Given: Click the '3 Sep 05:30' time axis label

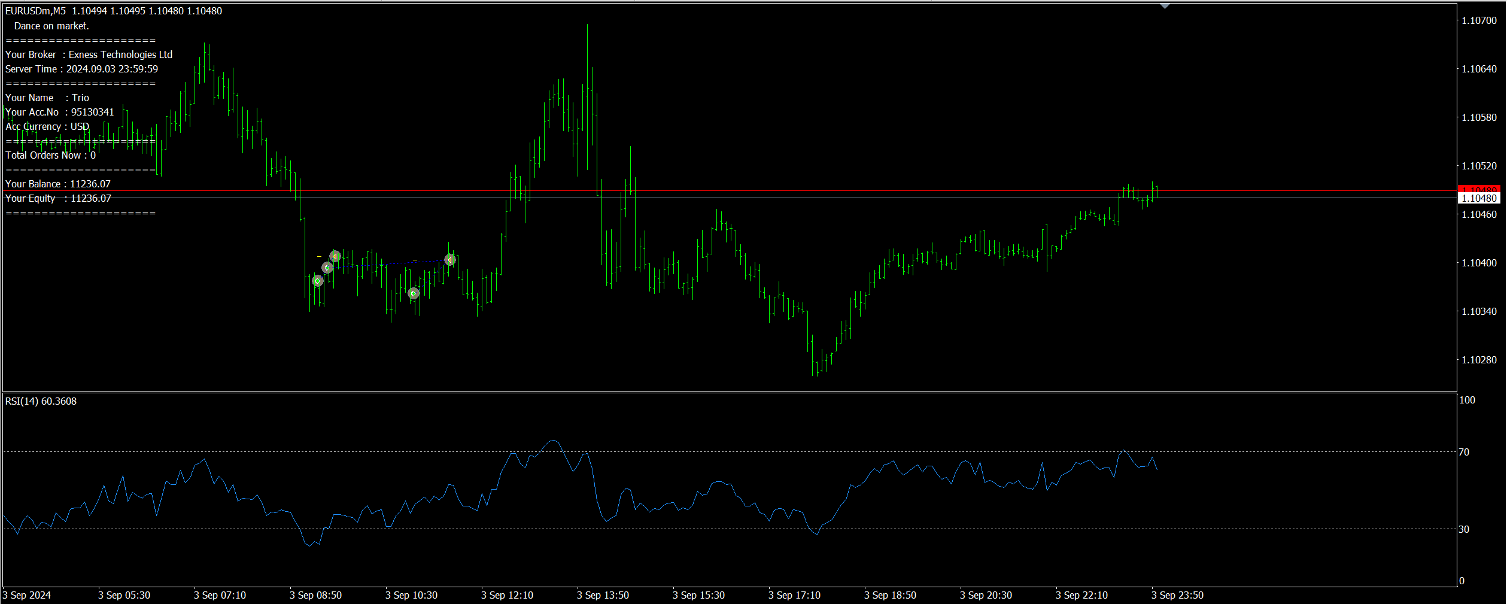Looking at the screenshot, I should 124,595.
